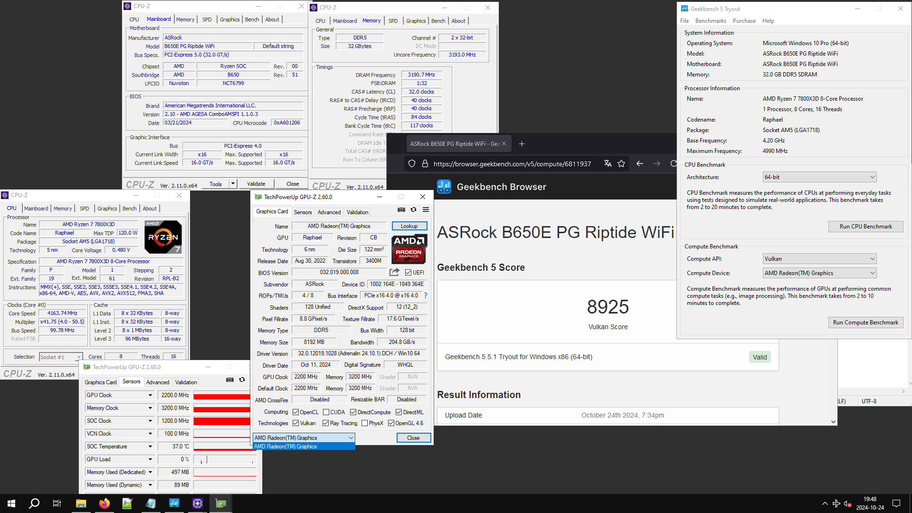This screenshot has height=513, width=912.
Task: Refresh GPU-Z Graphics Card info
Action: click(x=413, y=209)
